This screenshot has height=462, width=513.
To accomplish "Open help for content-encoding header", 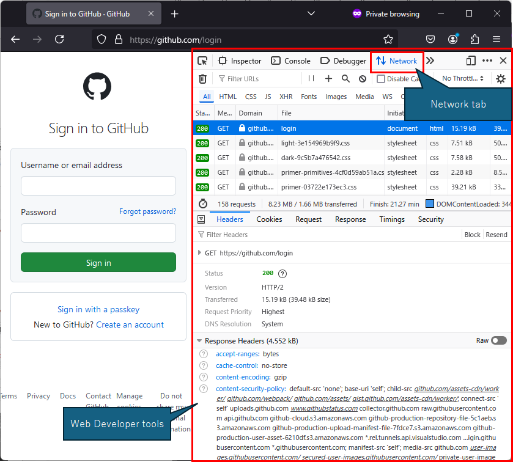I will click(x=204, y=377).
